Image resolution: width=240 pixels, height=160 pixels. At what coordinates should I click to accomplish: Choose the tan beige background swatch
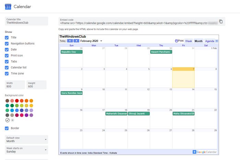coord(12,115)
